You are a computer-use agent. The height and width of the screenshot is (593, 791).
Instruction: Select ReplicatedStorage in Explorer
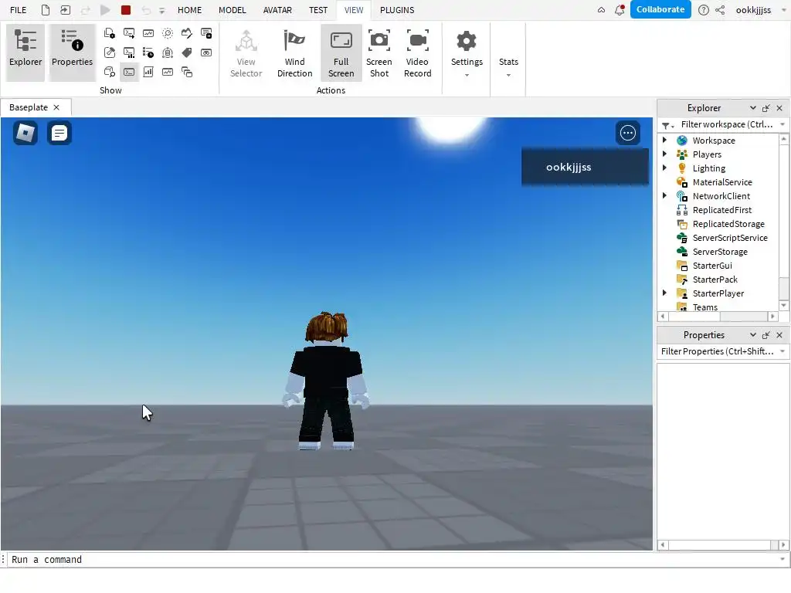tap(728, 224)
